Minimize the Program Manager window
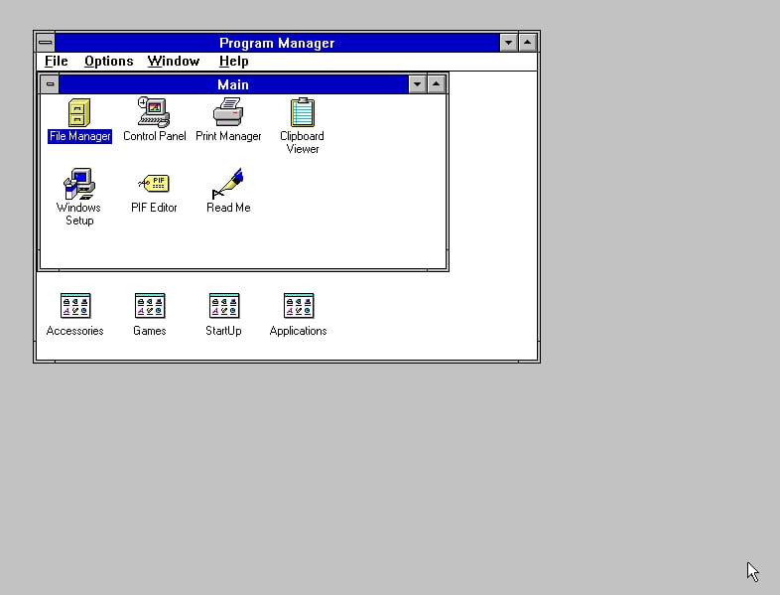This screenshot has width=780, height=595. [508, 43]
